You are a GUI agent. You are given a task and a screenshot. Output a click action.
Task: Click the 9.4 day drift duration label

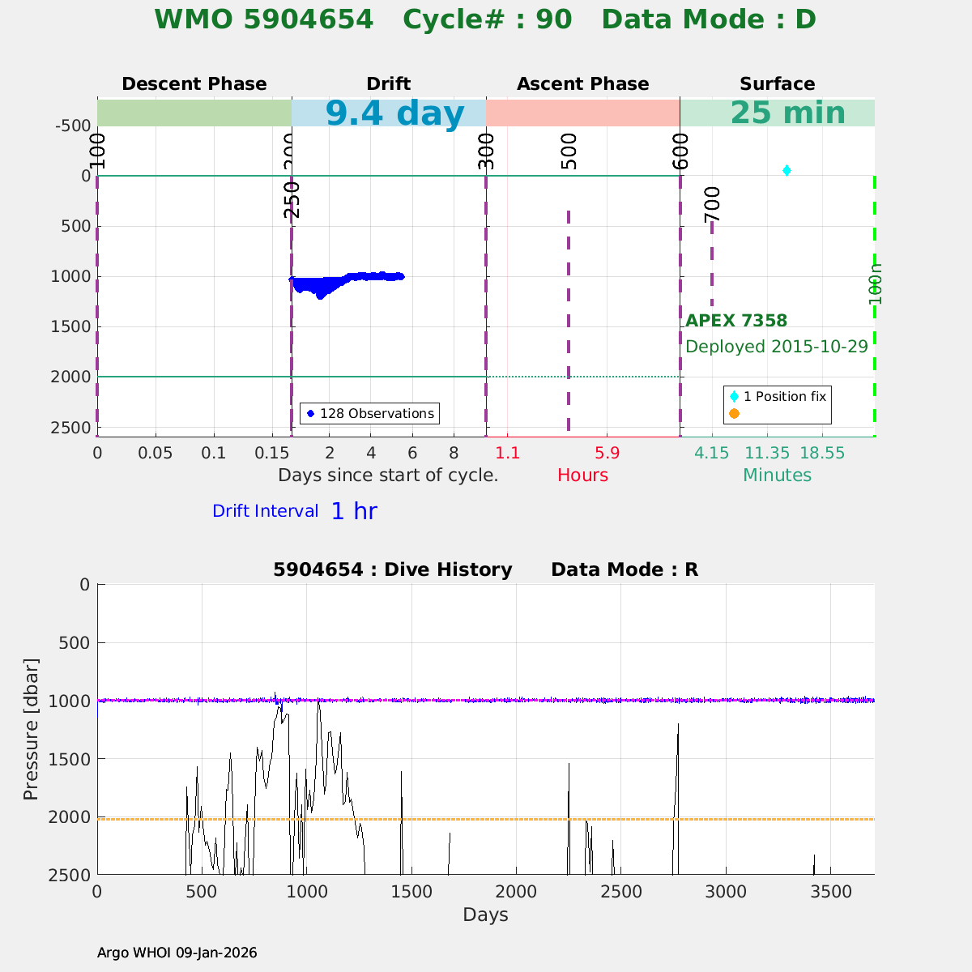(x=394, y=113)
